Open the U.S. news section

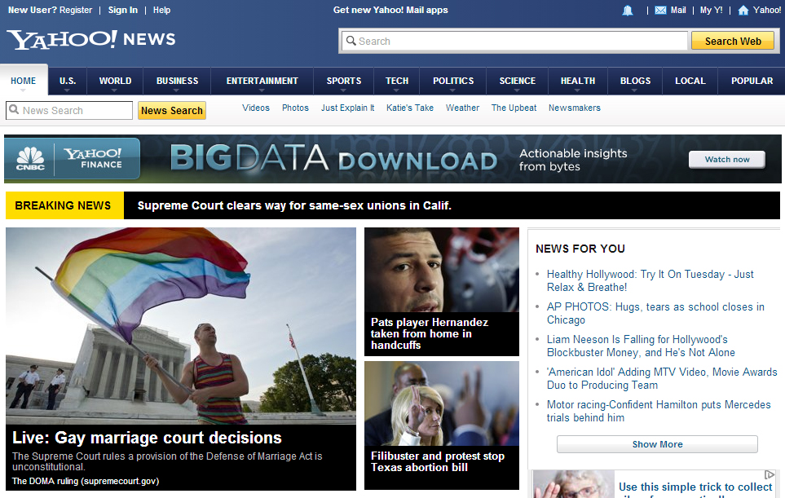tap(68, 81)
